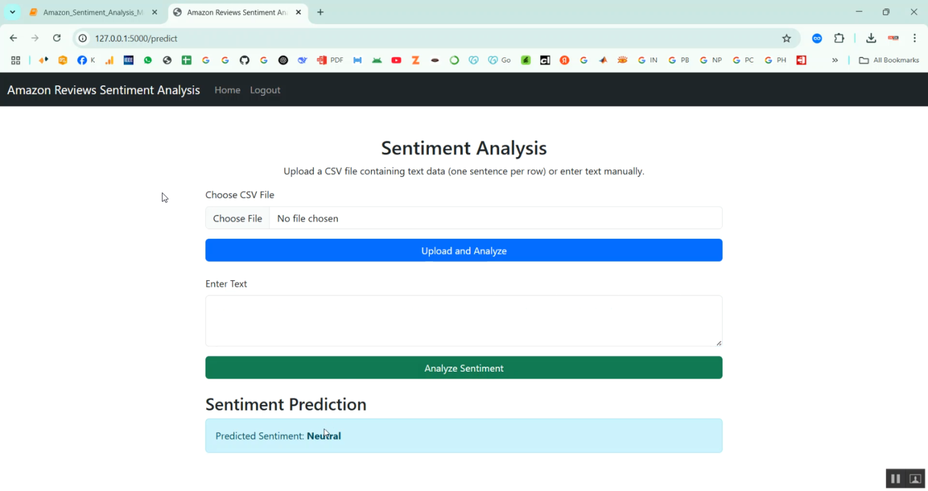Open the Chrome three-dot menu
This screenshot has height=491, width=928.
click(x=915, y=38)
